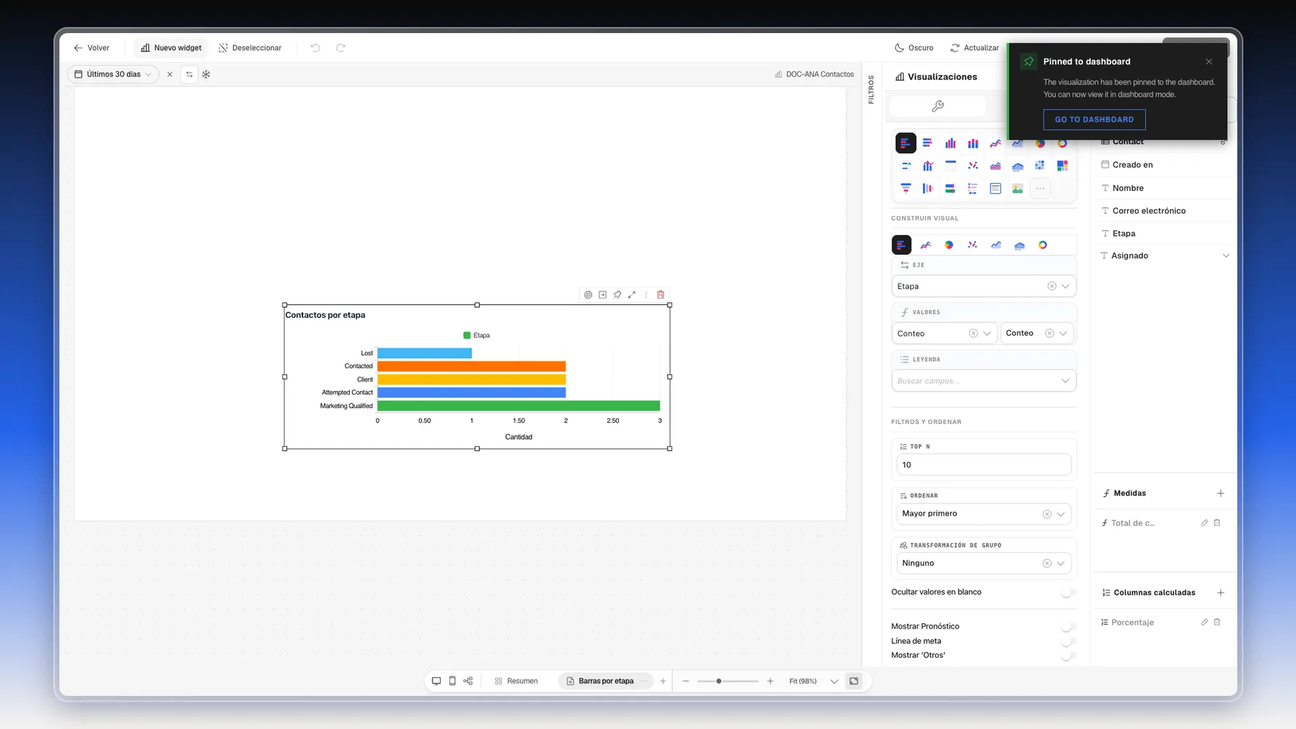
Task: Delete the widget with the red trash icon
Action: point(661,295)
